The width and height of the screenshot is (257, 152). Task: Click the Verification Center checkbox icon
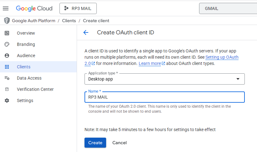point(7,89)
